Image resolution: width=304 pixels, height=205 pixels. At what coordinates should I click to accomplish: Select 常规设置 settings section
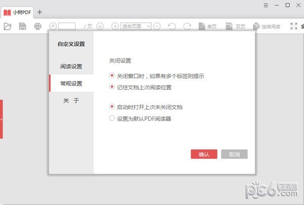(x=71, y=84)
